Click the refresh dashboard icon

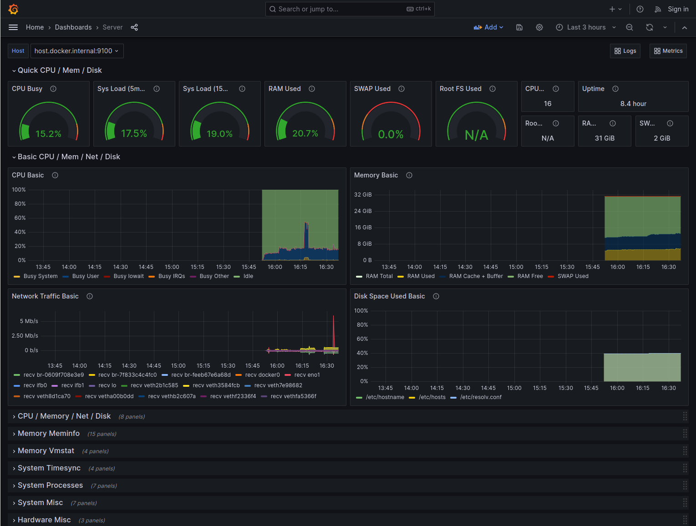pyautogui.click(x=650, y=27)
